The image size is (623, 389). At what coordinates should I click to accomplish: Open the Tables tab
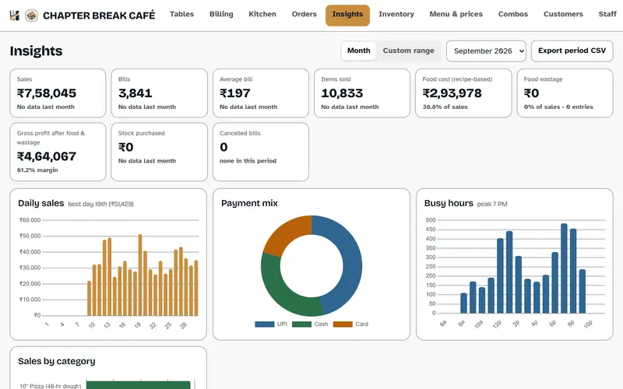(181, 14)
